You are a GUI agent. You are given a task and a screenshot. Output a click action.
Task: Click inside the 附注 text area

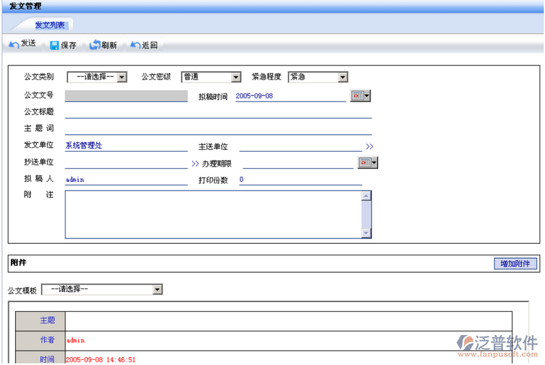pyautogui.click(x=213, y=214)
